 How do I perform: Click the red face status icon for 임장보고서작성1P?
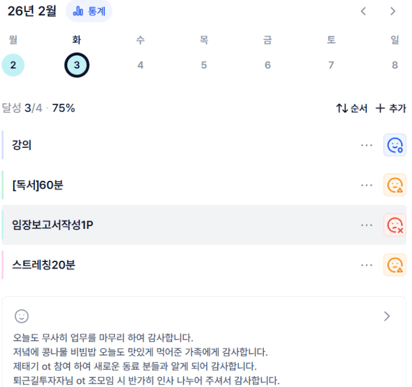pos(395,225)
